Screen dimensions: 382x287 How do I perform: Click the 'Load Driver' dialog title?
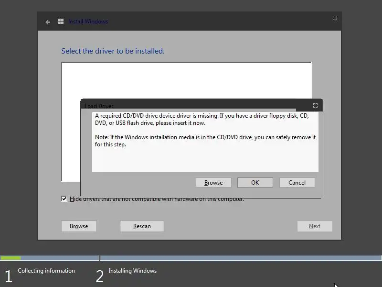99,106
